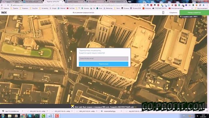Image resolution: width=209 pixels, height=118 pixels.
Task: Close the downloads bar
Action: [x=207, y=111]
